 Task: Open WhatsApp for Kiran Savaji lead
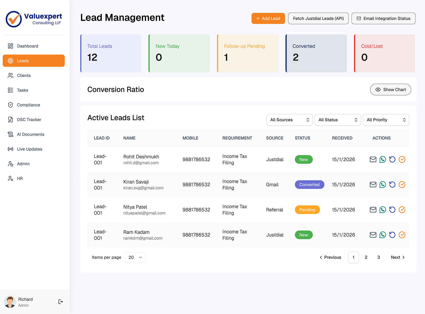[383, 185]
